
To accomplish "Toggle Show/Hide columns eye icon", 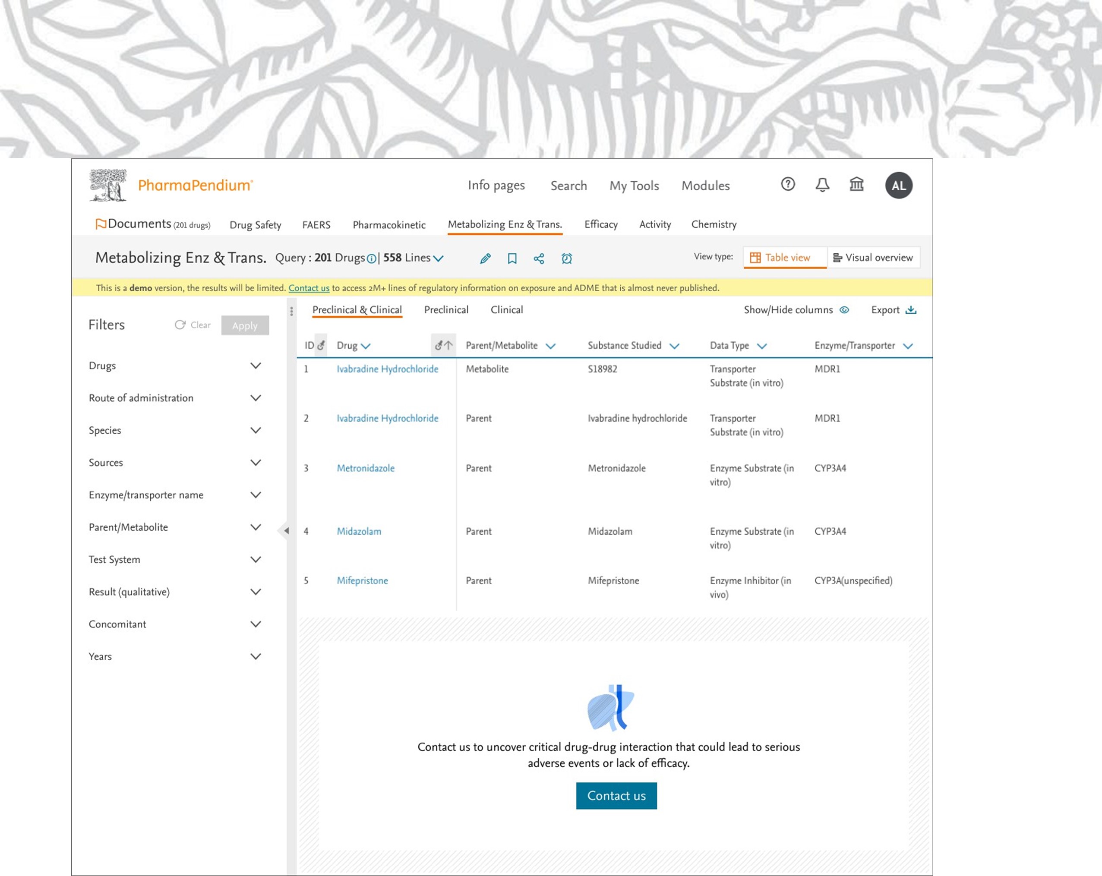I will [x=844, y=310].
